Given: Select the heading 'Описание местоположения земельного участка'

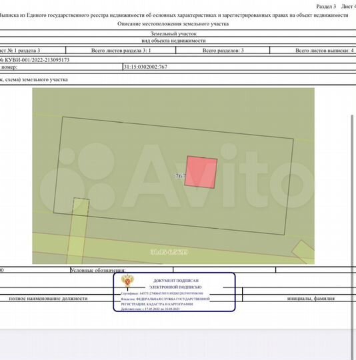Looking at the screenshot, I should tap(173, 24).
